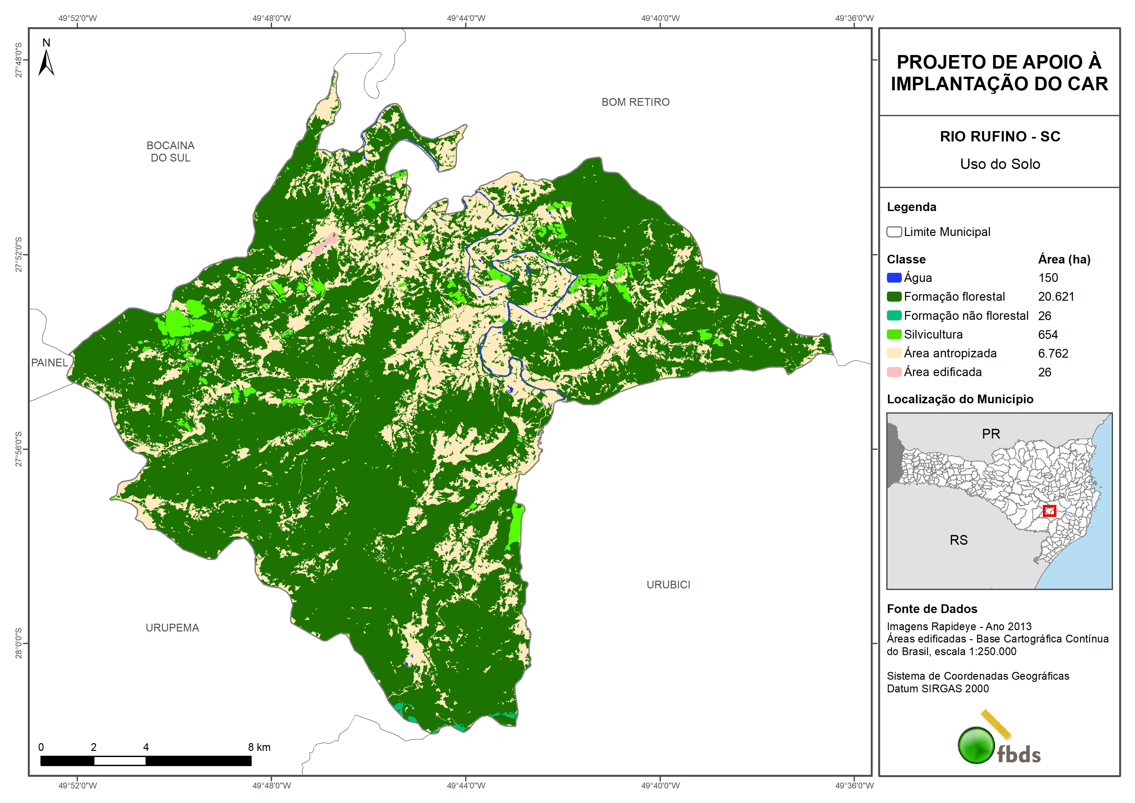This screenshot has height=803, width=1135.
Task: Click the Limite Municipal legend symbol
Action: pos(894,232)
